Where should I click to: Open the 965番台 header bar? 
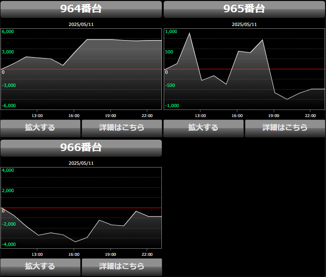(x=244, y=9)
